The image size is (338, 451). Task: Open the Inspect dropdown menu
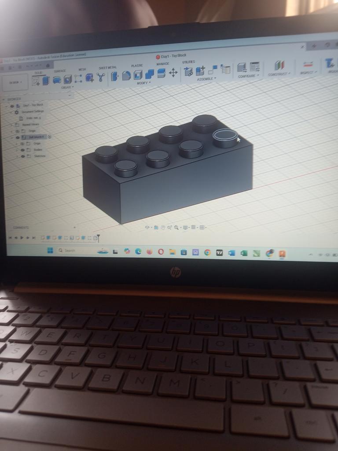pos(309,73)
